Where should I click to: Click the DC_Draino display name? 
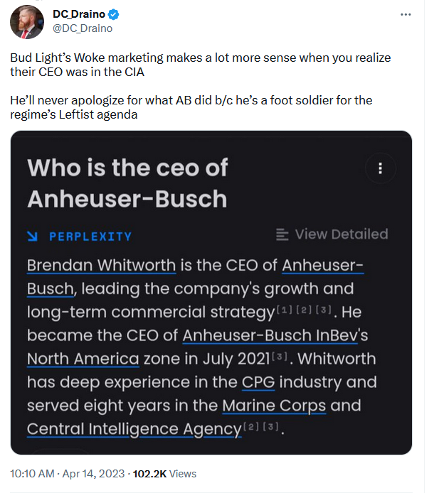[79, 14]
